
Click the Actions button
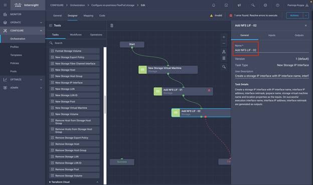(x=294, y=15)
